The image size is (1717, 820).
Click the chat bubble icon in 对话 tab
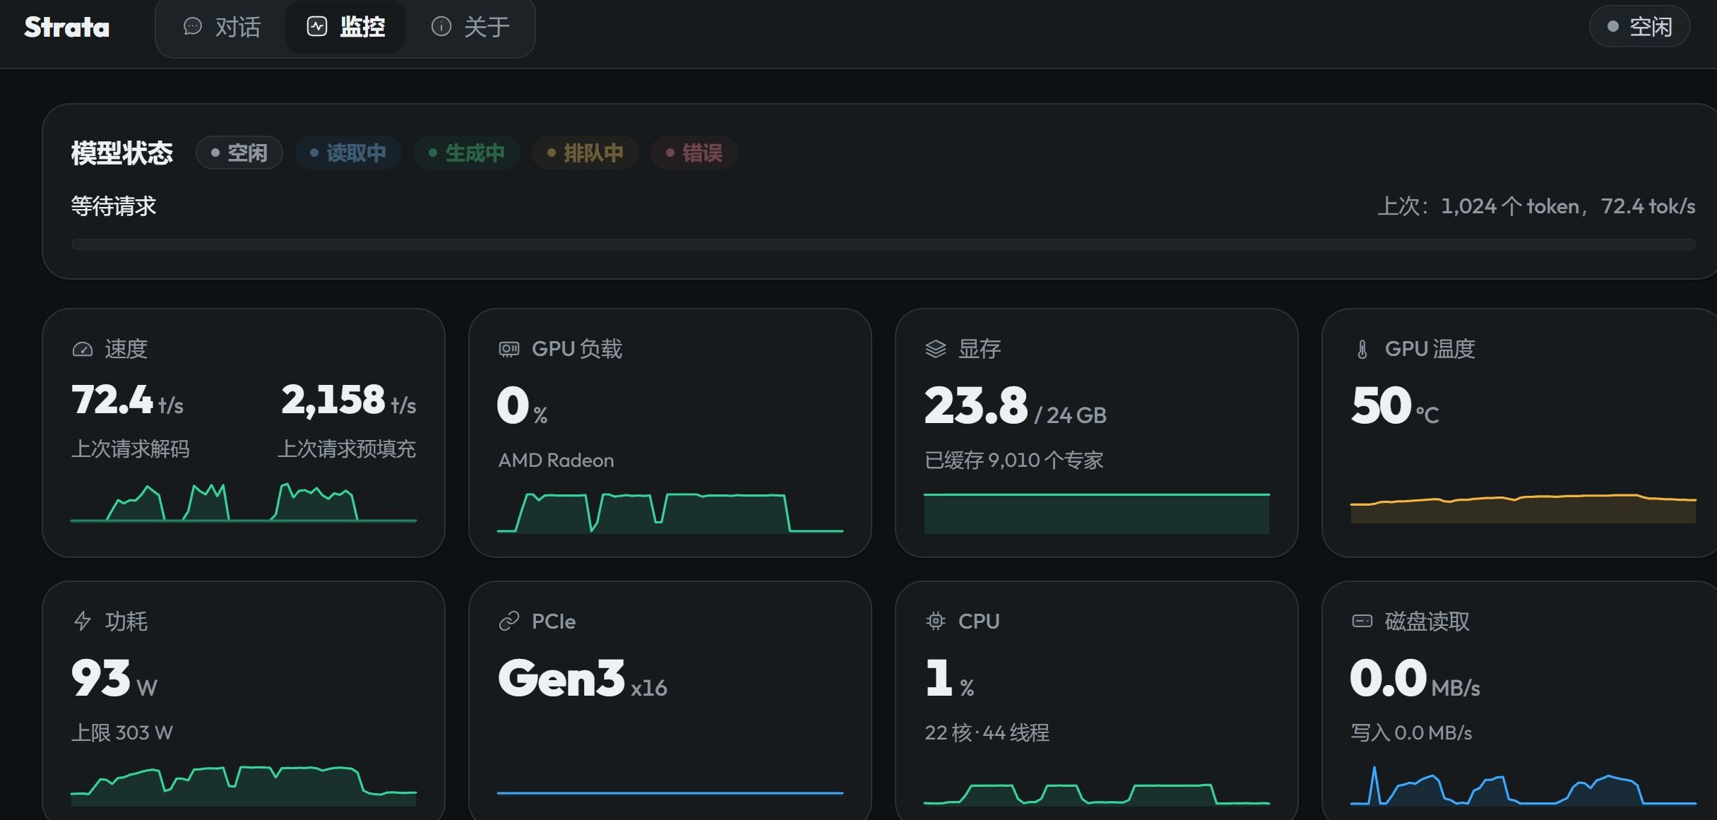pos(192,27)
